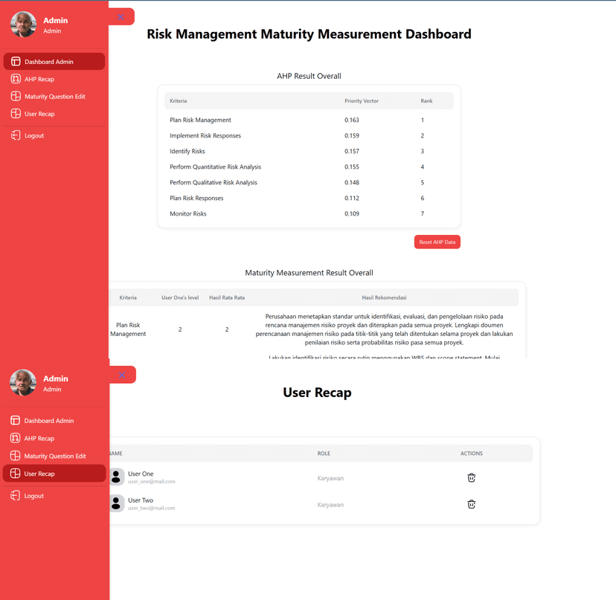
Task: Click Logout in the User Recap page sidebar
Action: [x=33, y=496]
